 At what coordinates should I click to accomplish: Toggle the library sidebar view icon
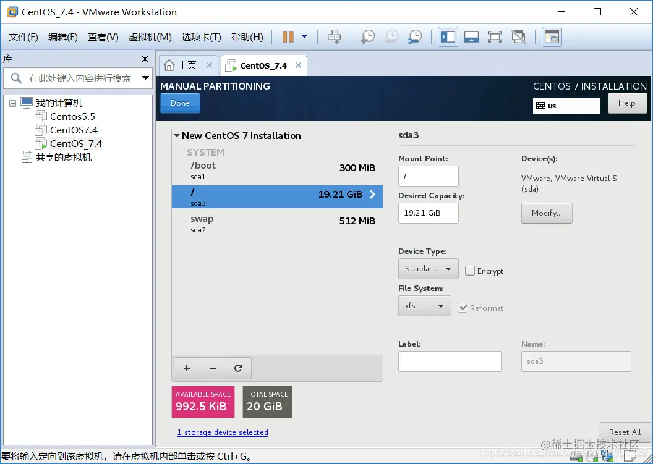[x=448, y=36]
